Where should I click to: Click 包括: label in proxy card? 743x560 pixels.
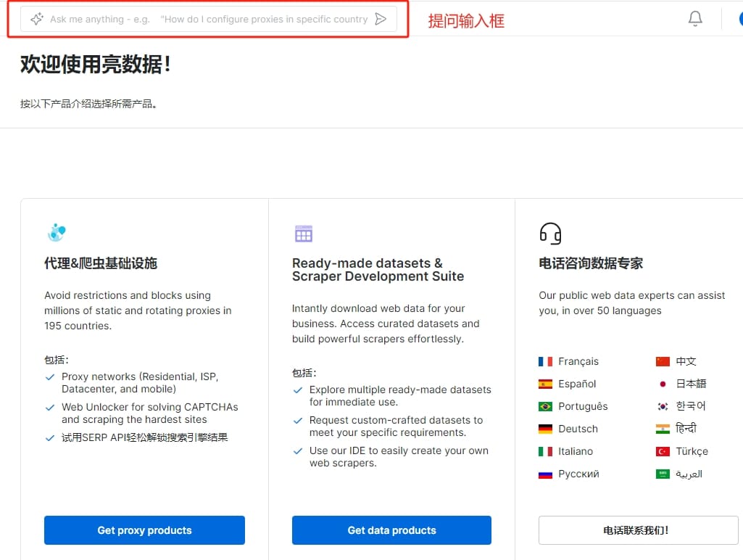coord(57,360)
